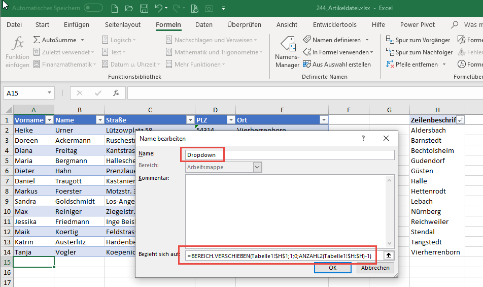Open Nachschlagen und Verweisen functions list
The height and width of the screenshot is (287, 483).
tap(211, 40)
